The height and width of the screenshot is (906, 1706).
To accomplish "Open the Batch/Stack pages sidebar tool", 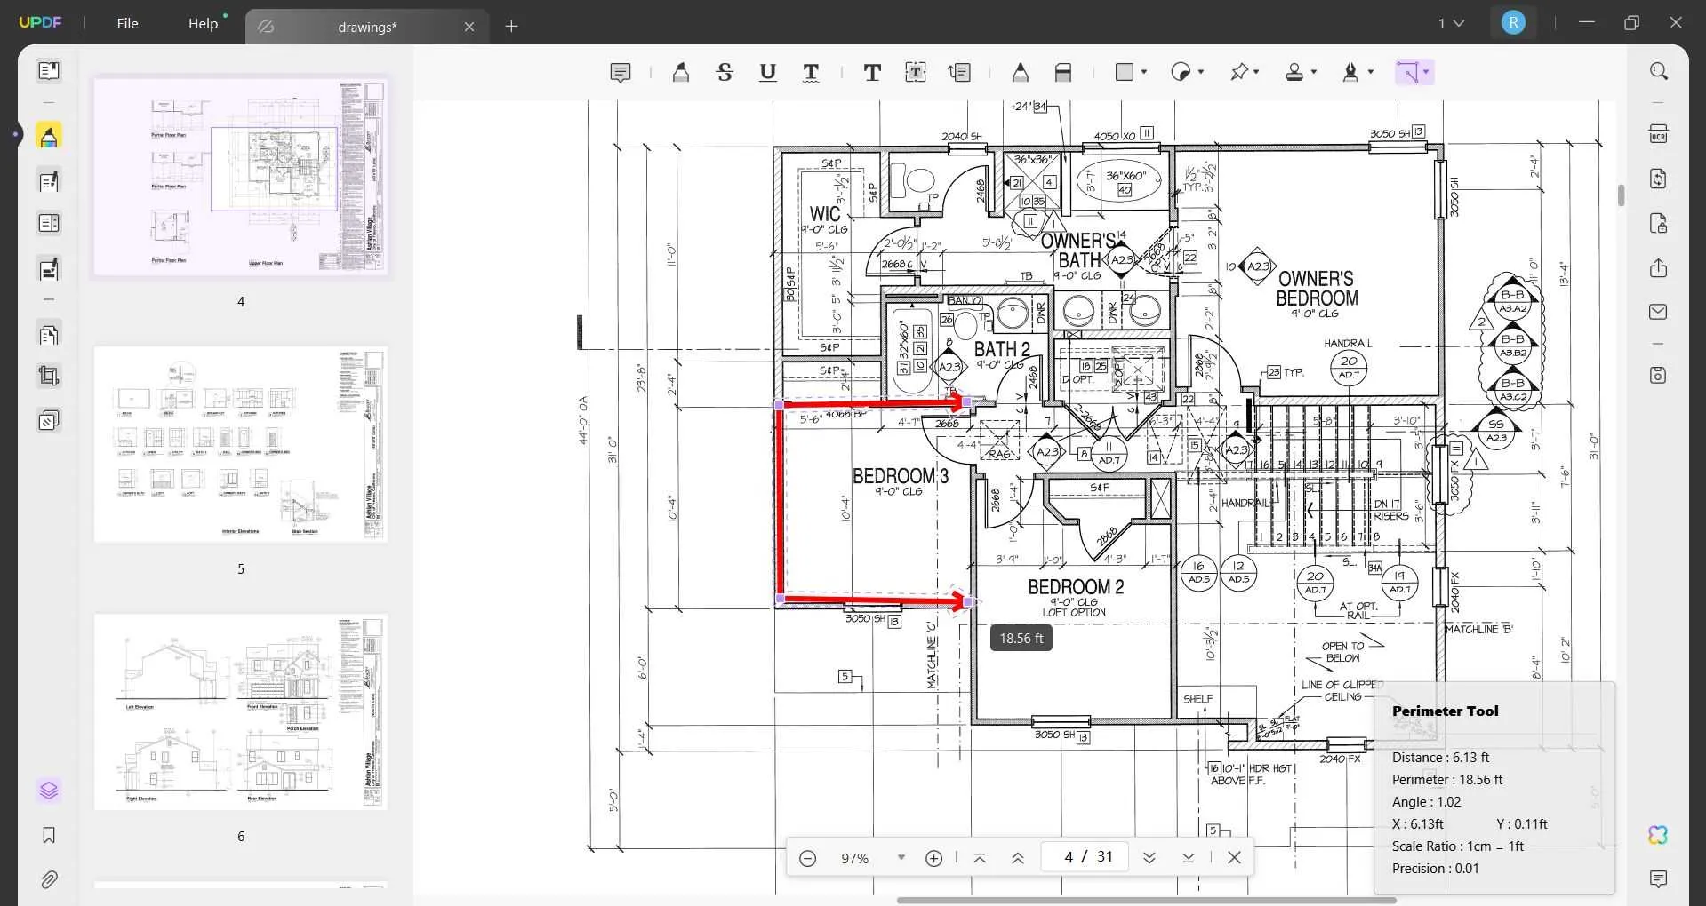I will [49, 419].
